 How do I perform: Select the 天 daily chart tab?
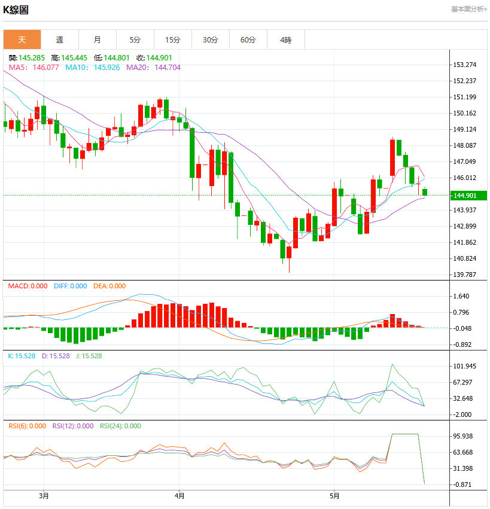point(22,39)
